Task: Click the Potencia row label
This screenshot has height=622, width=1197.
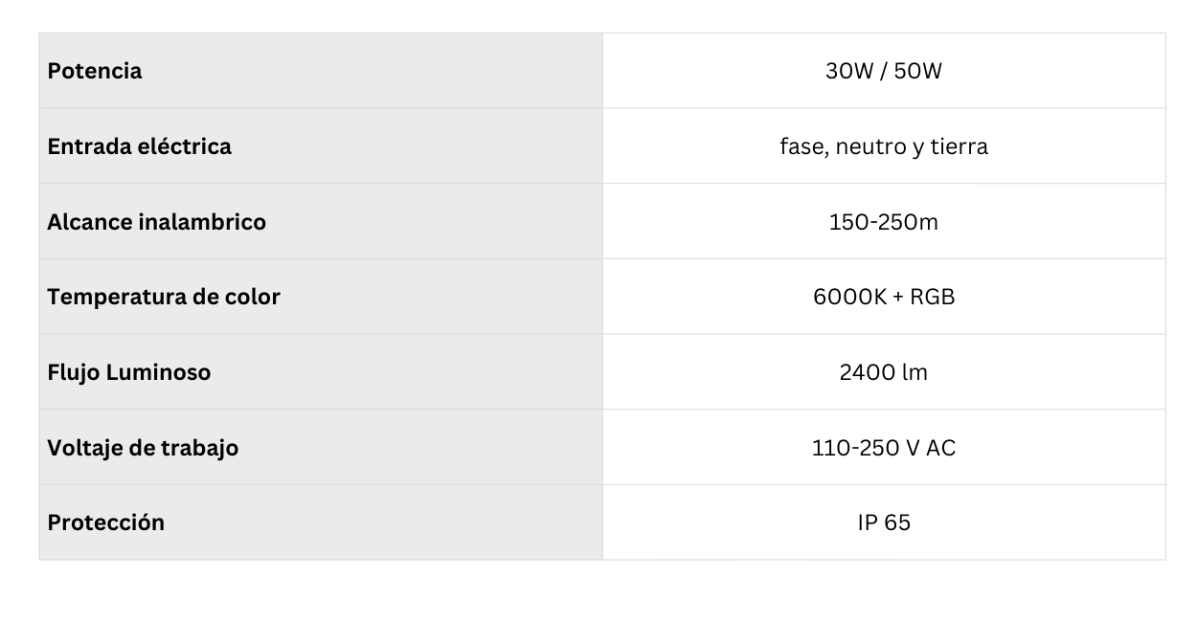Action: pos(95,71)
